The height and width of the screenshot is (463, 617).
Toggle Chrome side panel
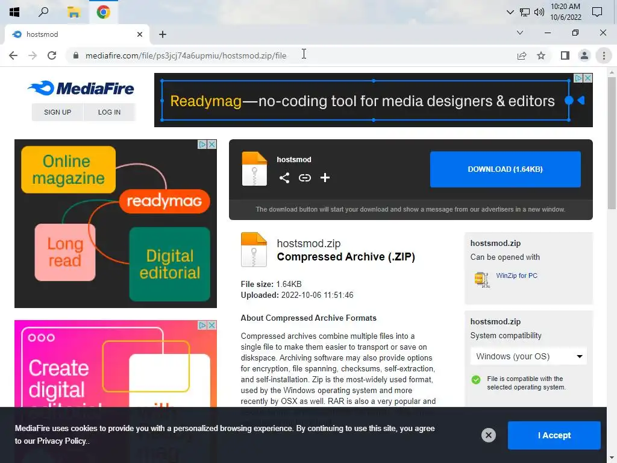(x=565, y=56)
